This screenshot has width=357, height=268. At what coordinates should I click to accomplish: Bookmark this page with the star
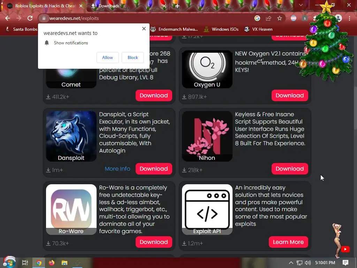pyautogui.click(x=280, y=18)
